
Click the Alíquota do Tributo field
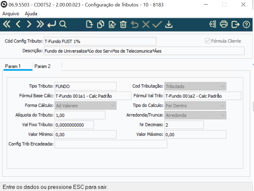click(x=80, y=115)
